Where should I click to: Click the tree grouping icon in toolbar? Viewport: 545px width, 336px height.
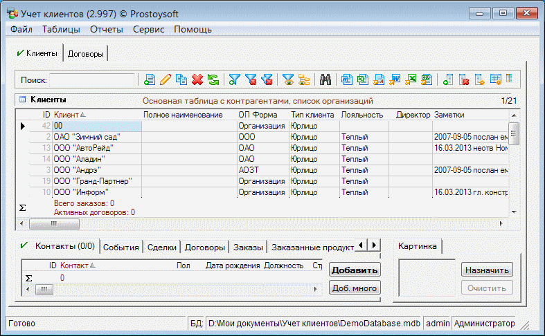click(x=304, y=80)
